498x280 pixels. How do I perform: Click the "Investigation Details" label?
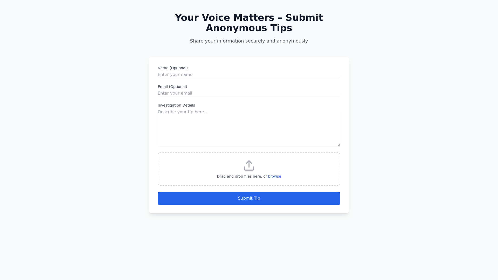point(176,105)
